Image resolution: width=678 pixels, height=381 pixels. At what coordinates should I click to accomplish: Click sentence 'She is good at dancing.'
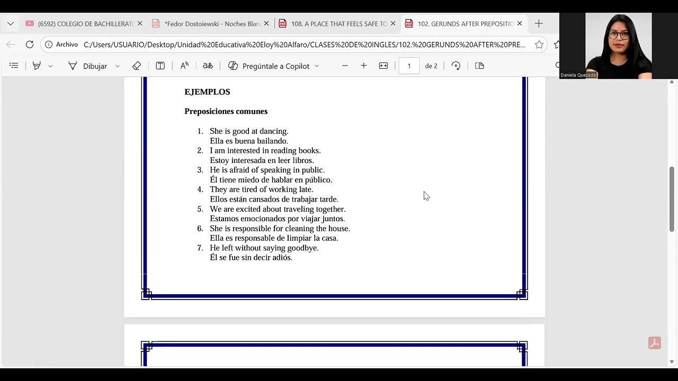pos(249,131)
